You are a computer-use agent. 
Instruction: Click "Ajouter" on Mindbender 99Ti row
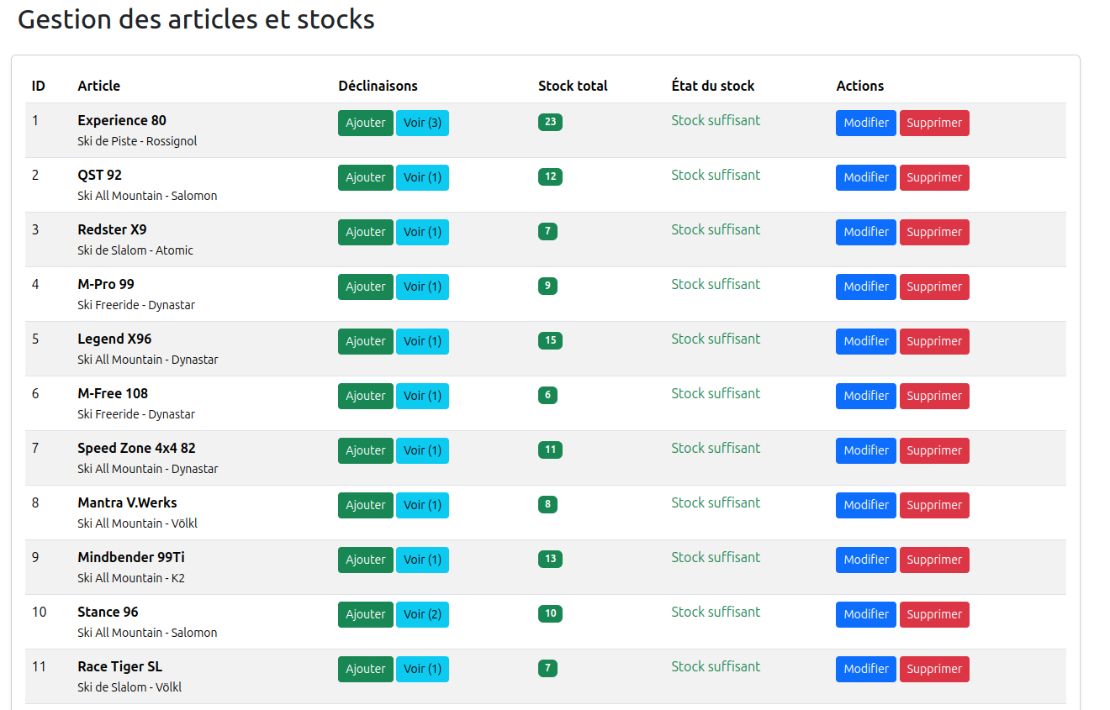tap(365, 560)
